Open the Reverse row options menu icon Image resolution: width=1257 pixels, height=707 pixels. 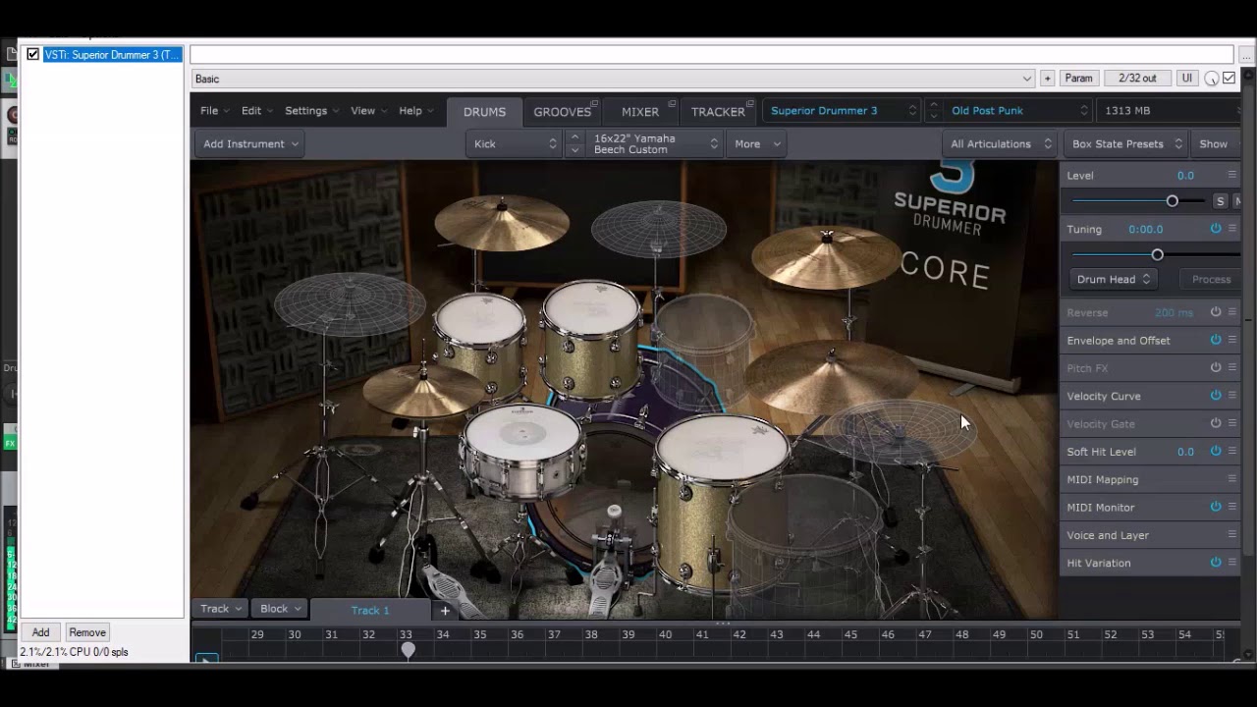1232,312
